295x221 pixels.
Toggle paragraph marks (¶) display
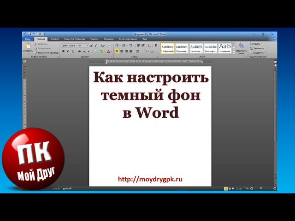pyautogui.click(x=156, y=46)
